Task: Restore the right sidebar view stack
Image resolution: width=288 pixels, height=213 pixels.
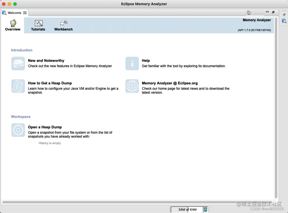Action: (x=284, y=15)
